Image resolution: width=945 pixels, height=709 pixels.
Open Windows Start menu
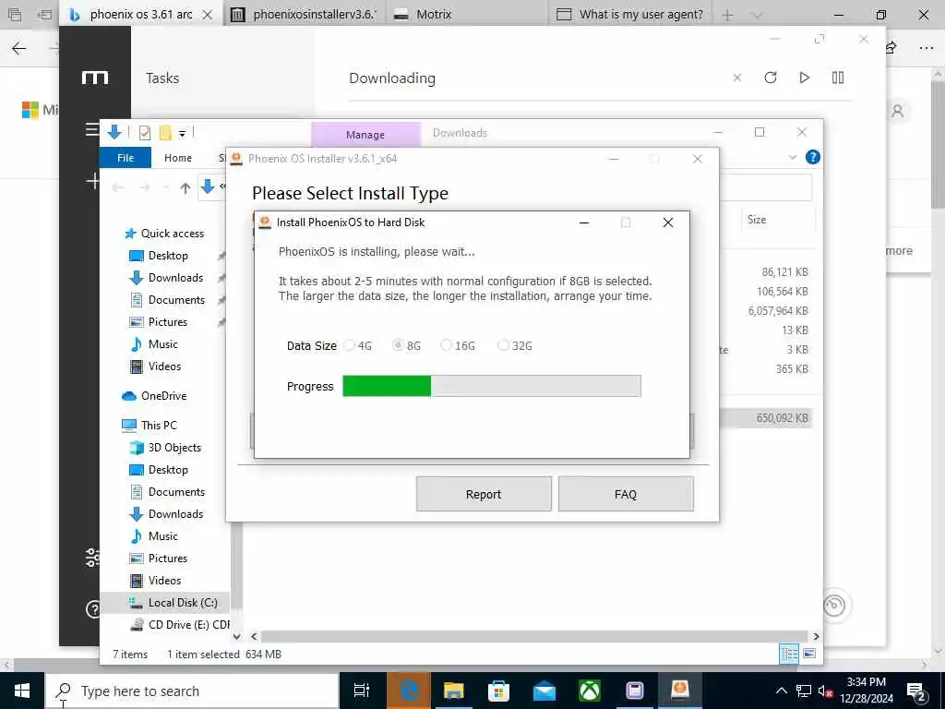tap(22, 691)
